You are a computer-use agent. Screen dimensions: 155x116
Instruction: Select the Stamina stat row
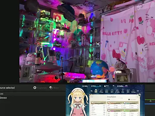tap(98, 113)
